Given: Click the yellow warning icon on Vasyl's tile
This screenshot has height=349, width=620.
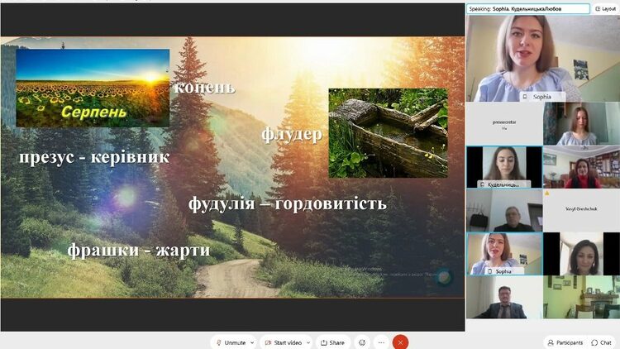Looking at the screenshot, I should 547,194.
